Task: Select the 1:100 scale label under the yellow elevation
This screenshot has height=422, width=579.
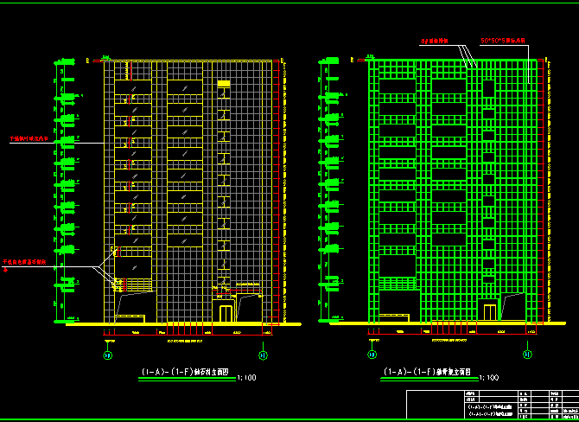Action: [246, 377]
